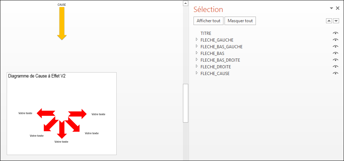Expand the FLECHE_GAUCHE group

[197, 40]
